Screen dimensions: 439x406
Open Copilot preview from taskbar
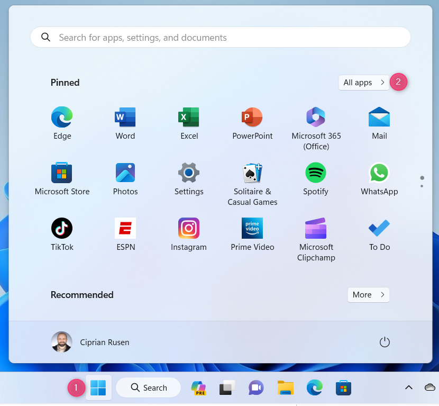198,388
